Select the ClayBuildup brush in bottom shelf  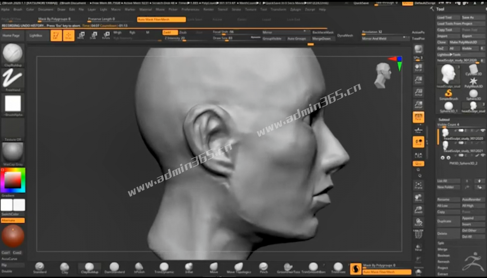click(x=89, y=268)
